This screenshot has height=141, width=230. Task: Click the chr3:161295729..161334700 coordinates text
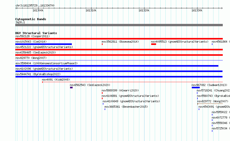pyautogui.click(x=35, y=5)
